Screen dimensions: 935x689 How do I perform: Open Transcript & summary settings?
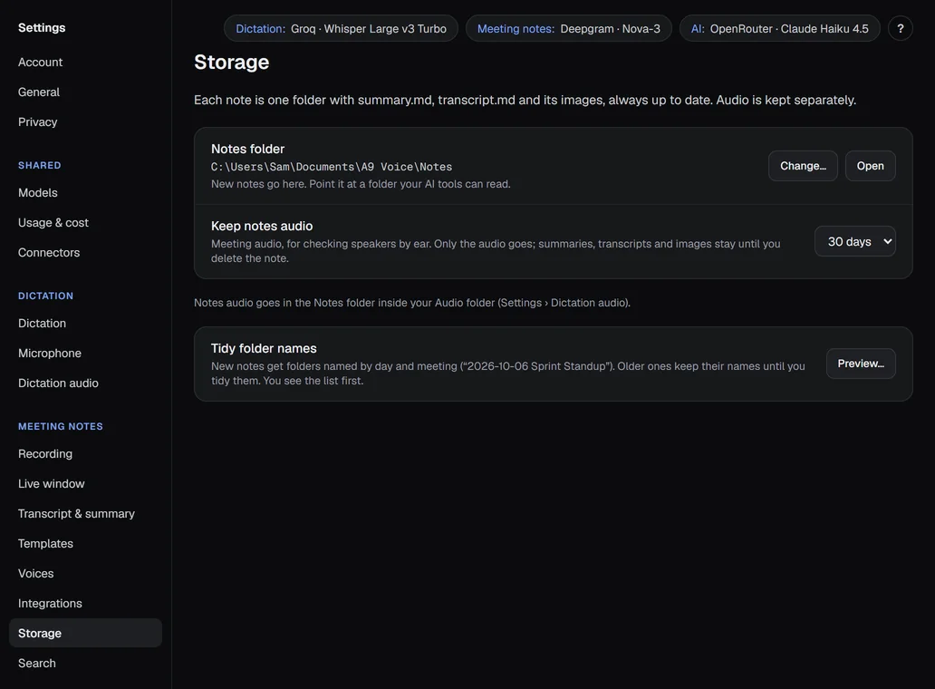76,514
